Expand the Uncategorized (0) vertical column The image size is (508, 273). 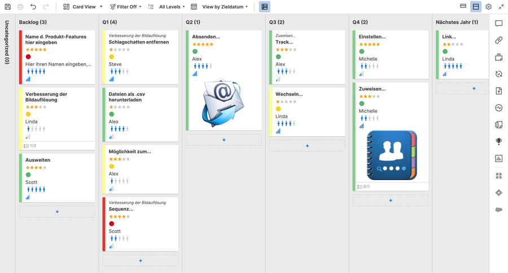point(7,42)
